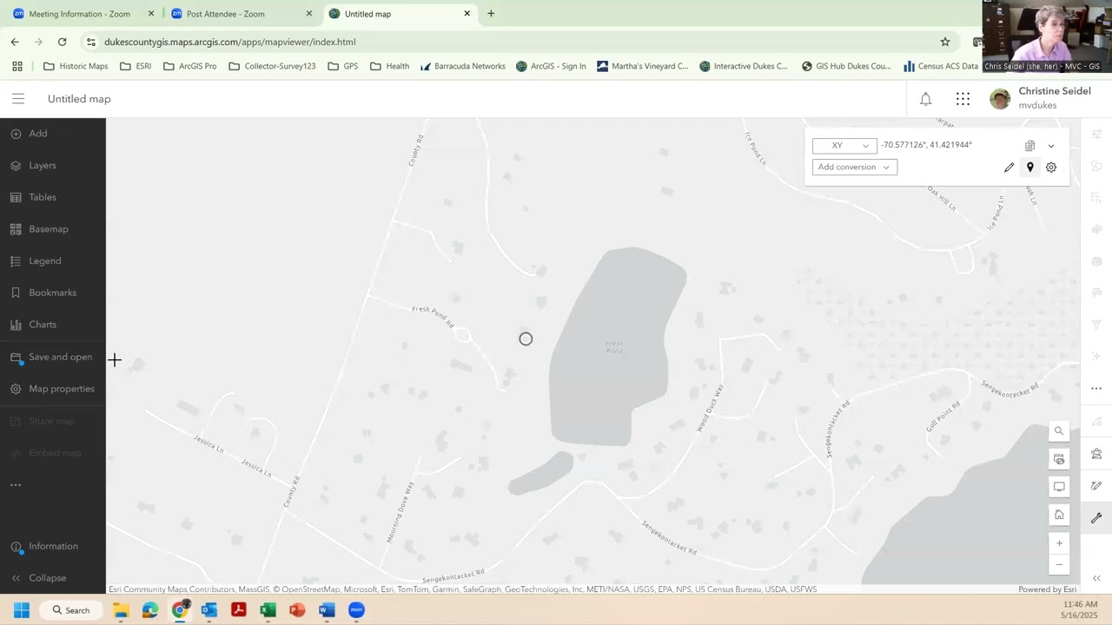Bookmark this page with the star
The width and height of the screenshot is (1112, 625).
click(945, 42)
